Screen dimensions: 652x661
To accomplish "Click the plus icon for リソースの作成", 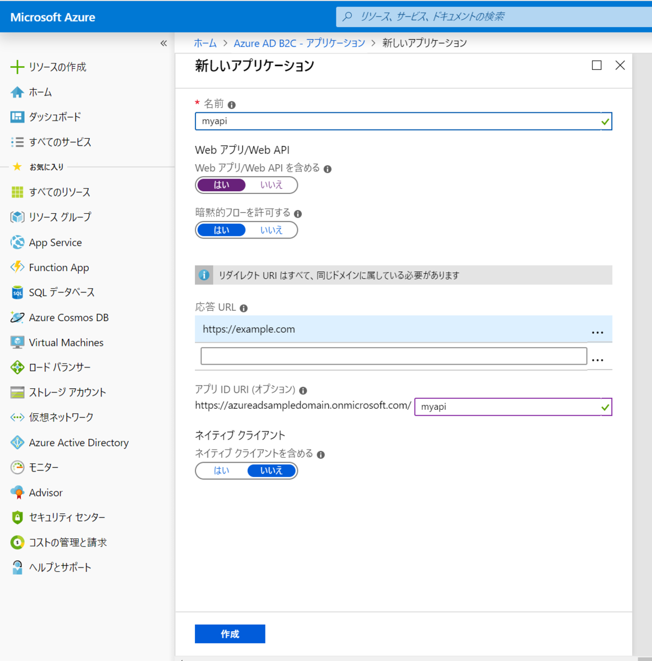I will [x=17, y=67].
